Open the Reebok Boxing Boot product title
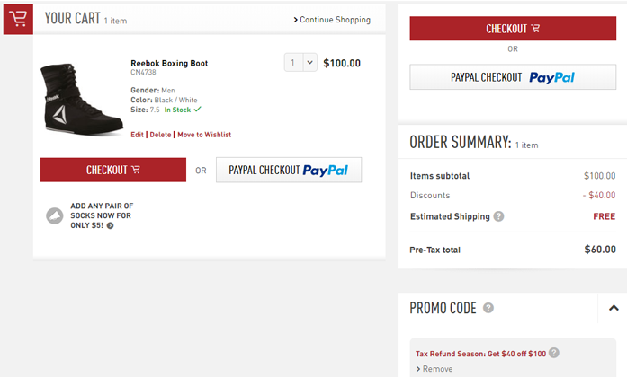 coord(169,64)
